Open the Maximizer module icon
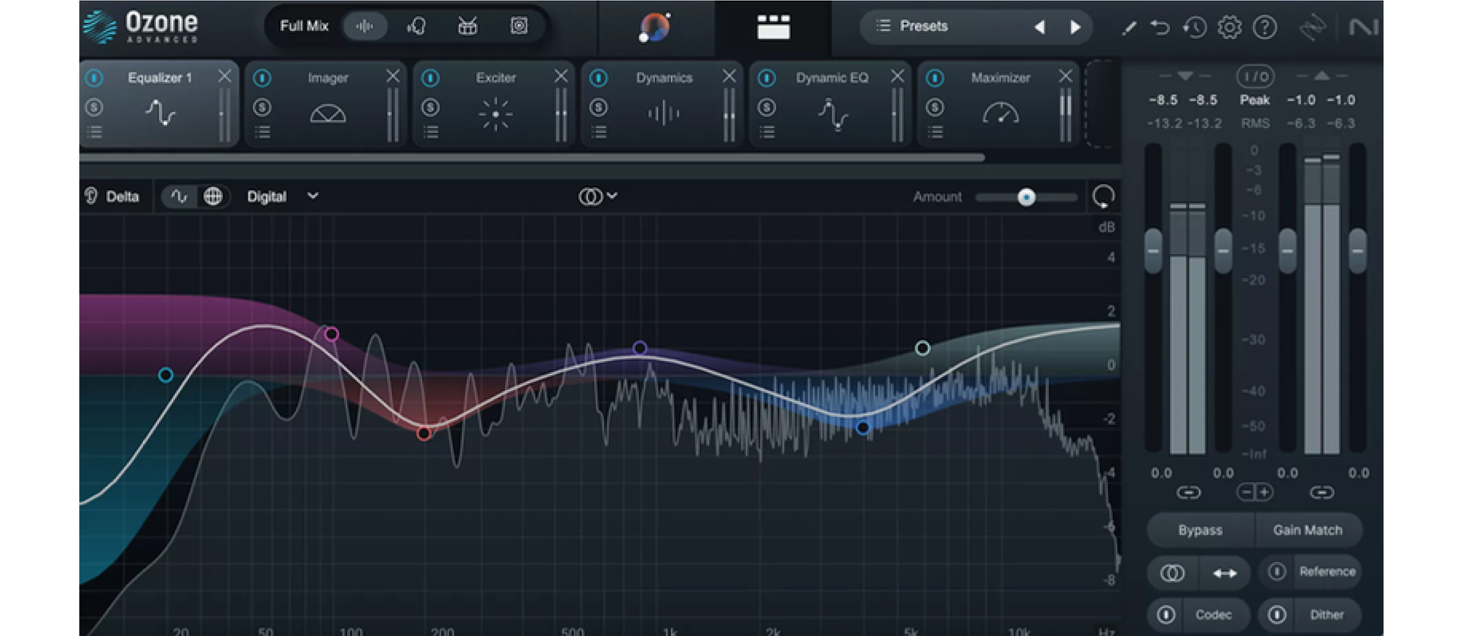1462x636 pixels. pos(1000,114)
